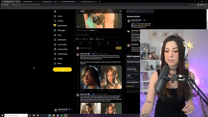Click the X logo in the sidebar
The image size is (208, 117).
click(x=55, y=11)
